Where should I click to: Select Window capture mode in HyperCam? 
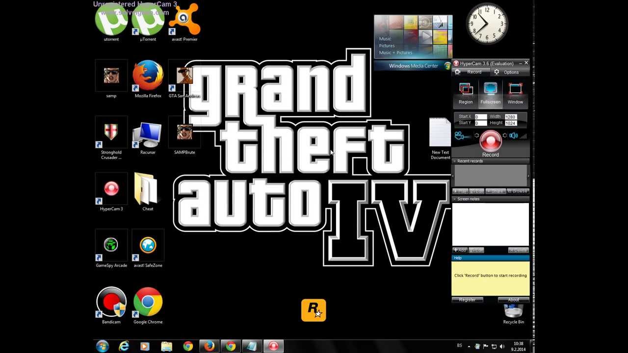[515, 94]
